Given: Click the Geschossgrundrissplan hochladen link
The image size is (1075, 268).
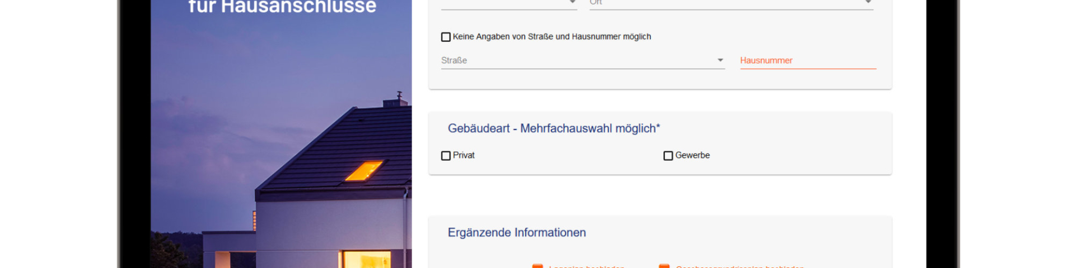Looking at the screenshot, I should click(740, 266).
